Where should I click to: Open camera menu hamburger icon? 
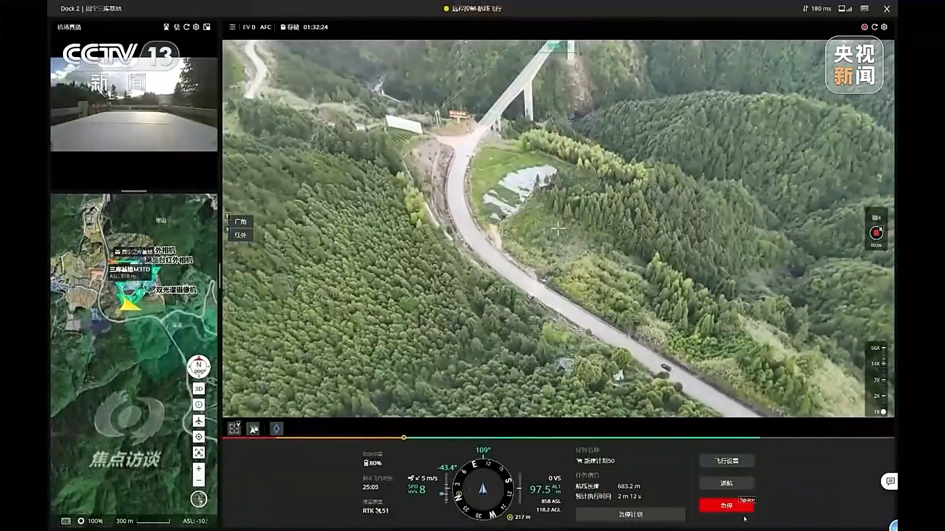click(x=232, y=27)
